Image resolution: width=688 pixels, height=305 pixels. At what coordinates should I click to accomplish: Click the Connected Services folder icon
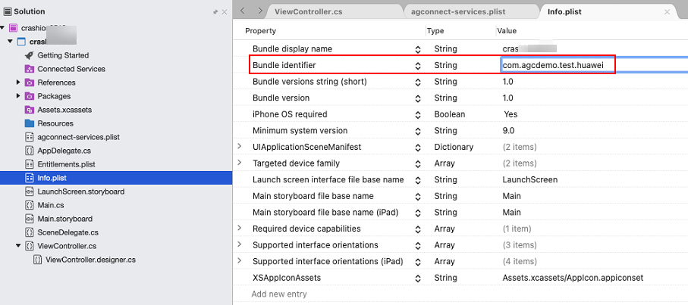pyautogui.click(x=29, y=69)
